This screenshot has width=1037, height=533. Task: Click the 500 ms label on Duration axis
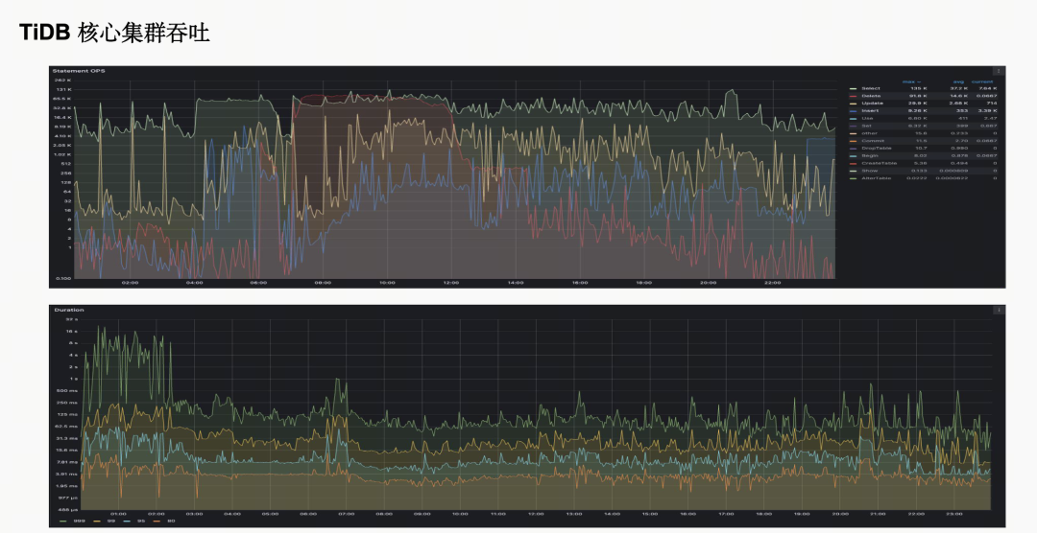(67, 391)
